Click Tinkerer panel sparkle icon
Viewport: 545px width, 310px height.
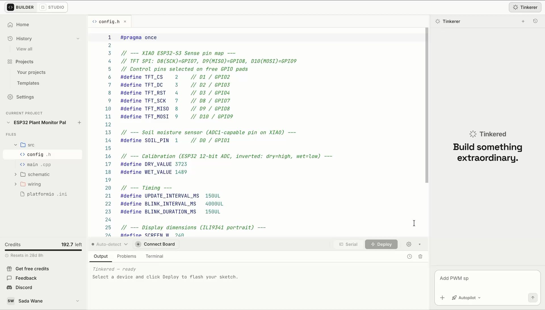[438, 22]
